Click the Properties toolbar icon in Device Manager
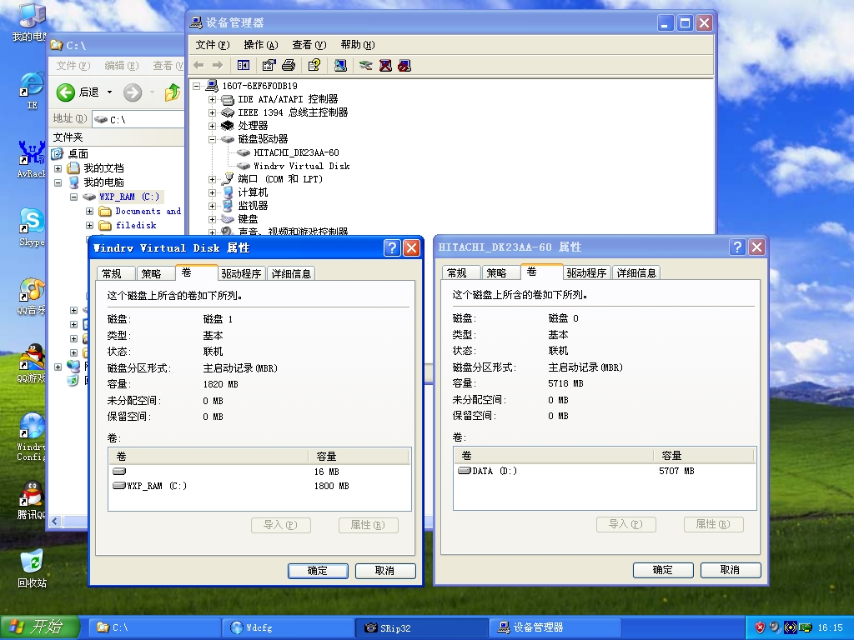854x640 pixels. [269, 65]
